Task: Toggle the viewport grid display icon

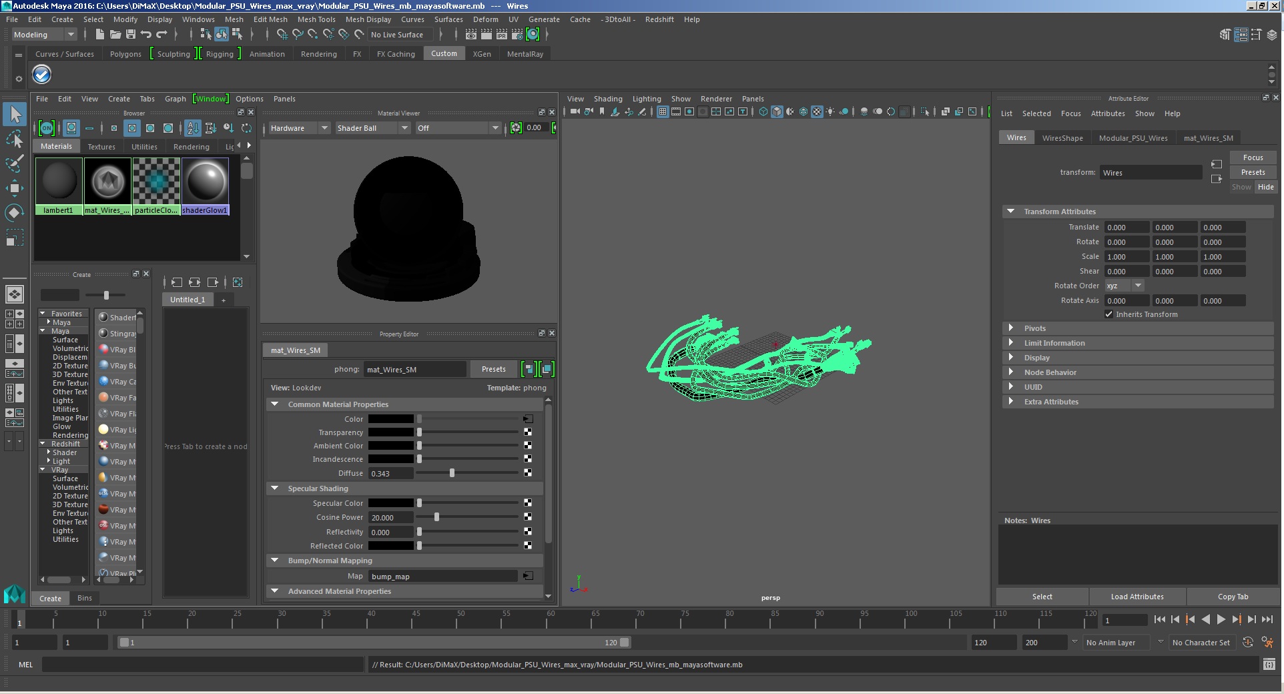Action: 663,112
